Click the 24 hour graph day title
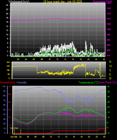 pyautogui.click(x=63, y=1)
